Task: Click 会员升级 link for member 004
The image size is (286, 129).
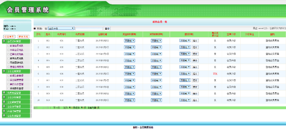Action: (x=231, y=61)
